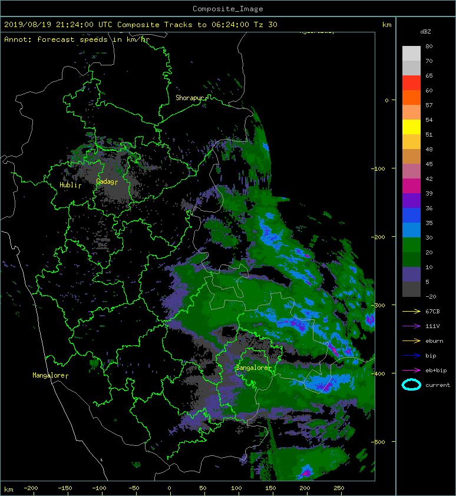Pick the mauve pink swatch below 45
Viewport: 456px width, 496px height.
411,171
